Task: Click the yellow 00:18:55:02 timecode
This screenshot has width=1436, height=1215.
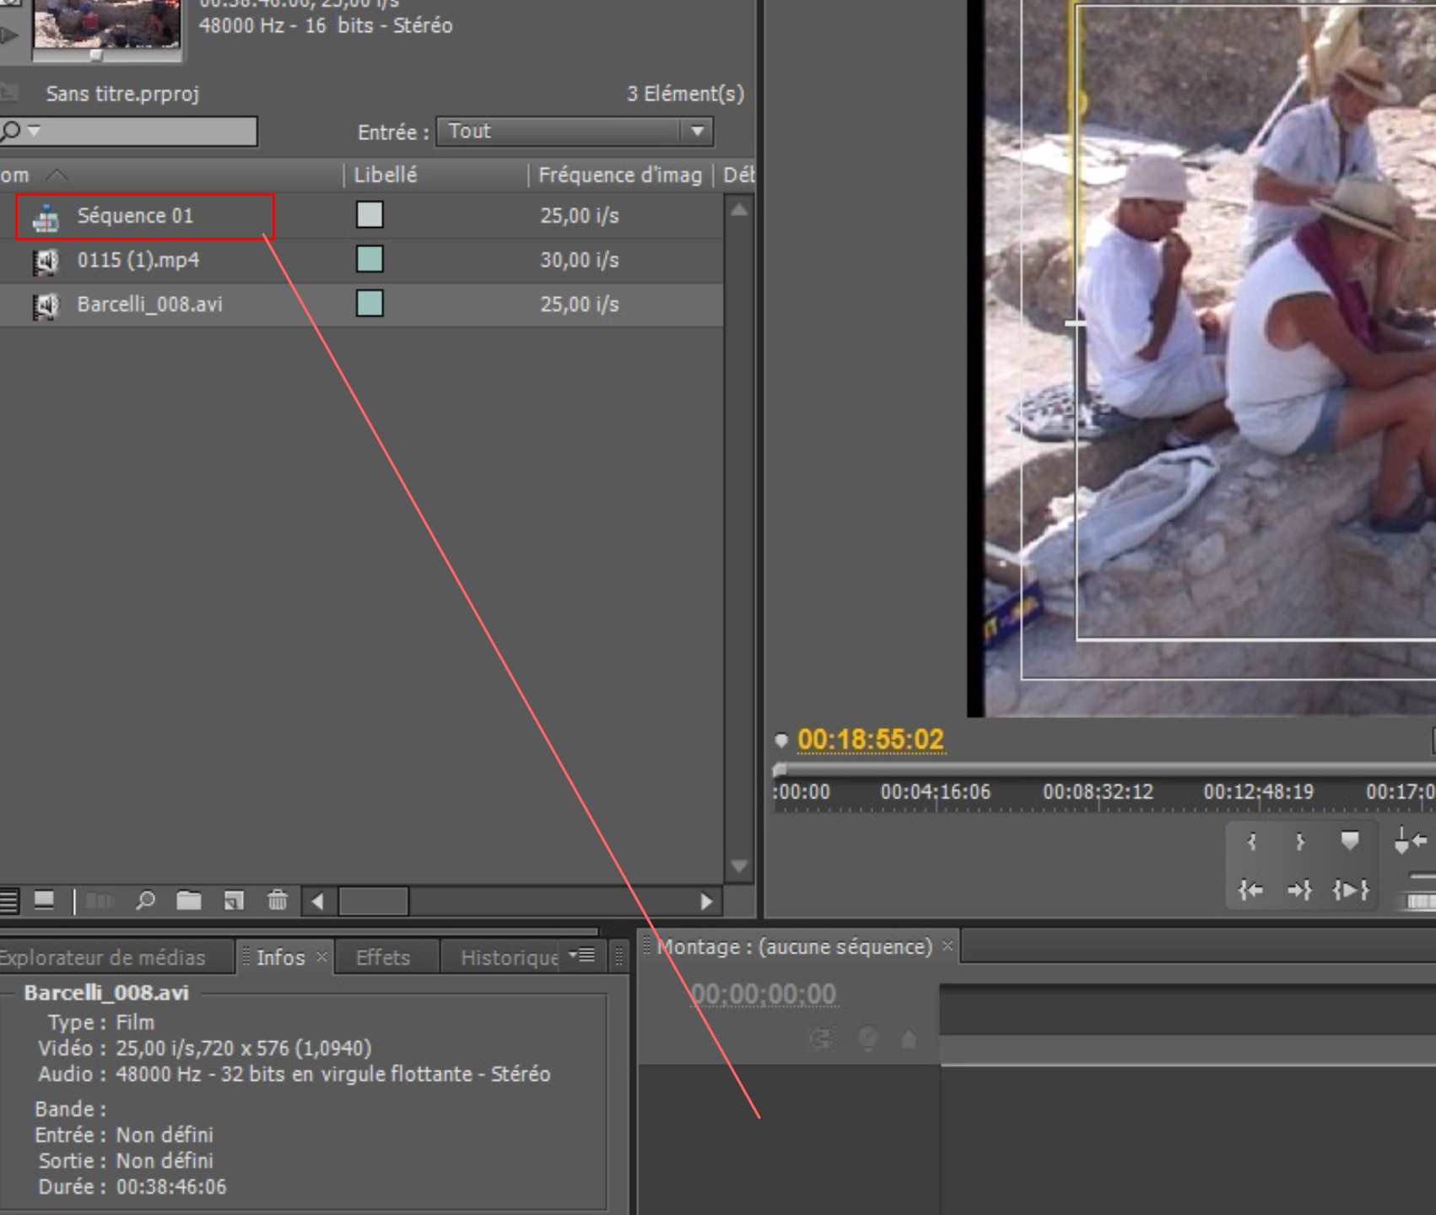Action: coord(870,740)
